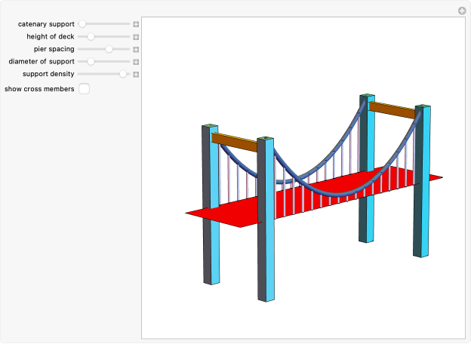
Task: Click the pier spacing slider handle
Action: [x=109, y=49]
